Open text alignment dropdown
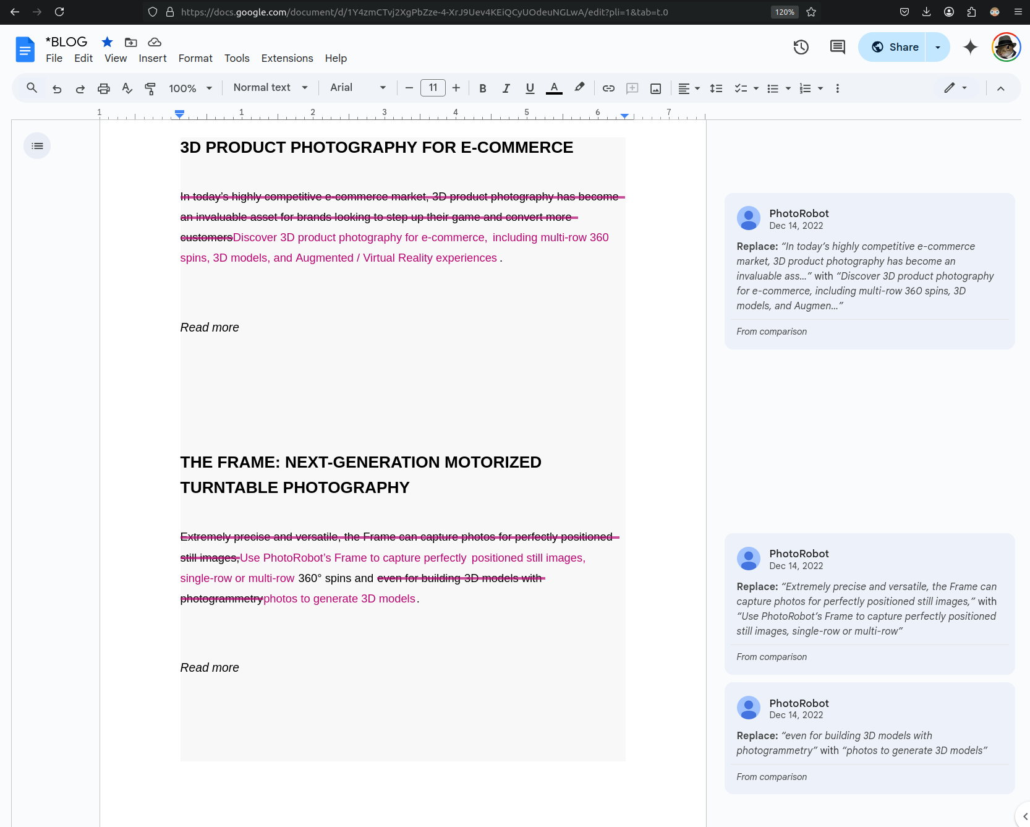The image size is (1030, 827). [689, 88]
